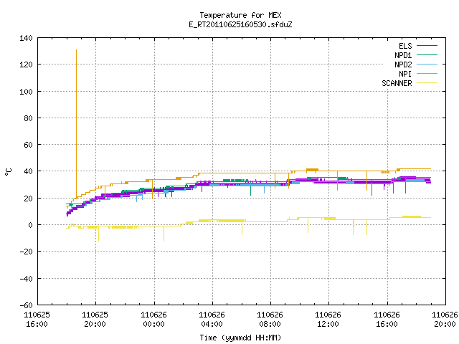The height and width of the screenshot is (344, 459).
Task: Click the y-axis label 40
Action: pos(28,171)
